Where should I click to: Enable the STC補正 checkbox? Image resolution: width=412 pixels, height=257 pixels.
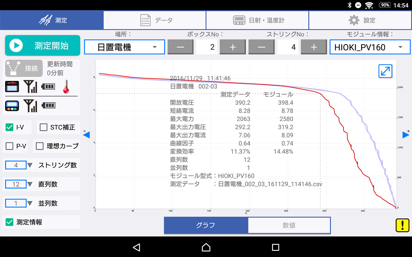43,128
